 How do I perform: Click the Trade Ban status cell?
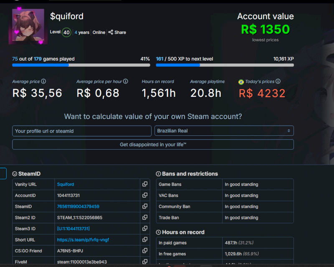[x=258, y=218]
